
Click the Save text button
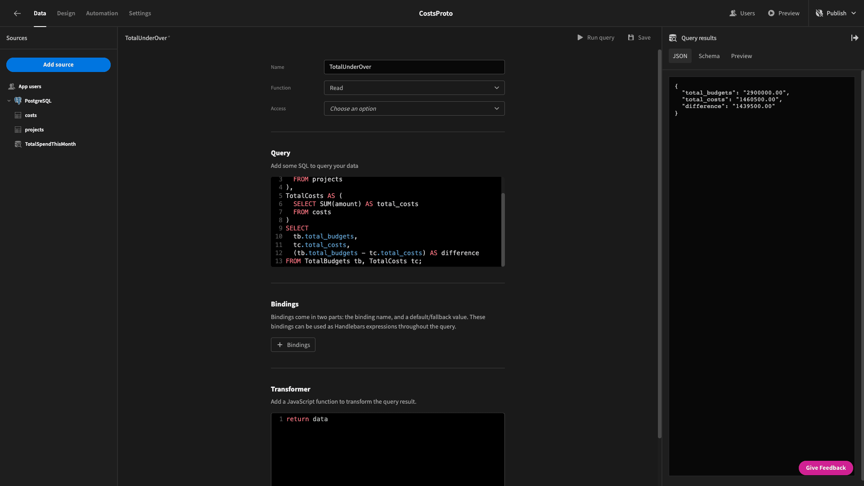coord(644,38)
